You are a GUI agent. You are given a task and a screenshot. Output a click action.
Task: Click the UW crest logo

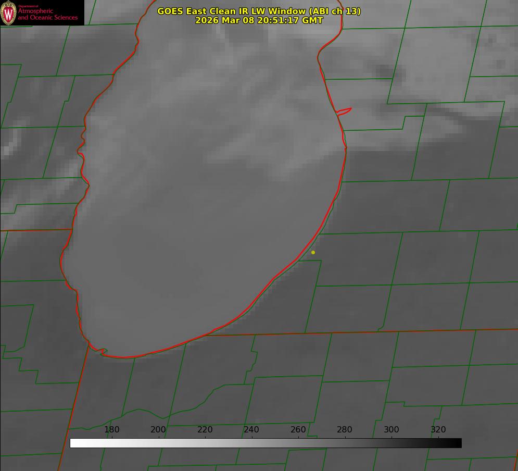point(8,13)
